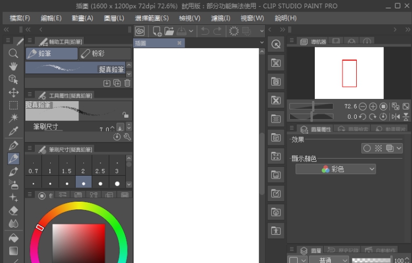
Task: Undo the last action
Action: [205, 31]
